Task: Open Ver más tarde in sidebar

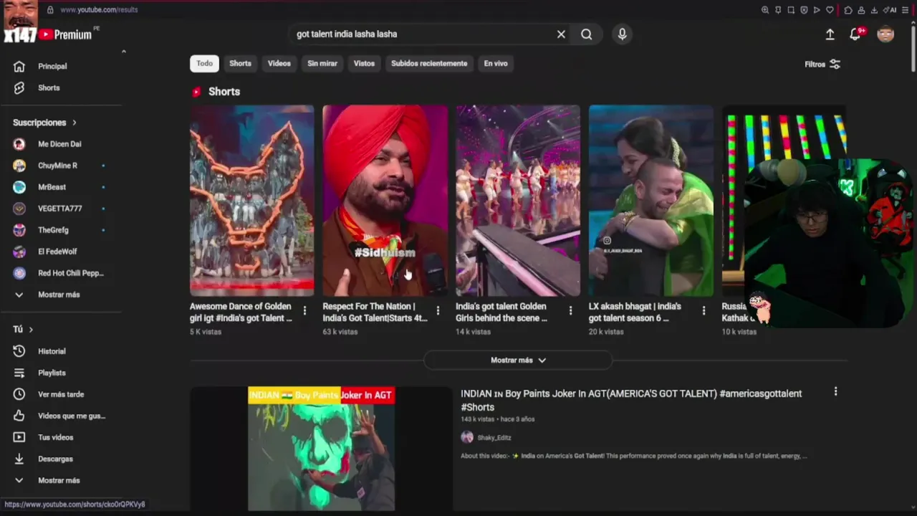Action: click(61, 394)
